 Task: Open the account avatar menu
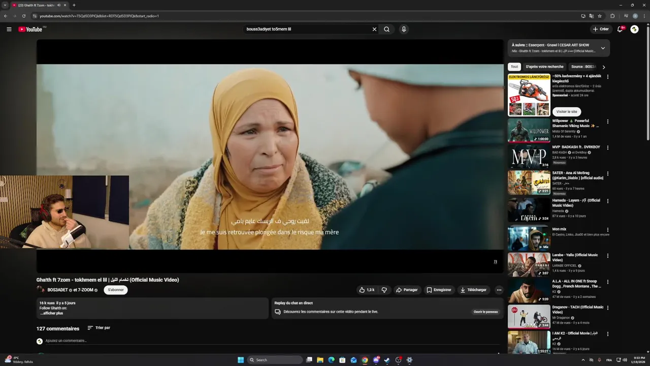(634, 29)
